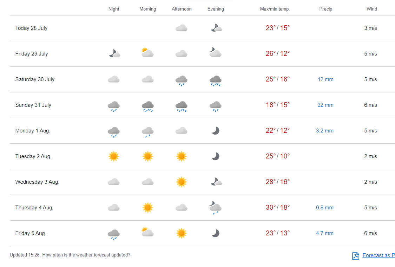Click Today 28 July afternoon cloud icon
Viewport: 395px width, 267px height.
point(181,28)
